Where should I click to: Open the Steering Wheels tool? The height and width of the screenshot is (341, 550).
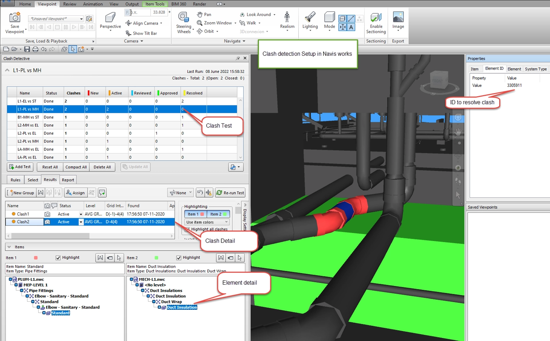pos(184,17)
